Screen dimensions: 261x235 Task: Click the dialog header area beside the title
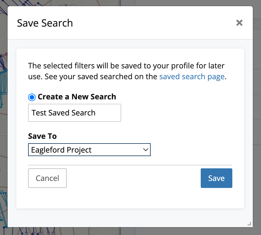click(x=150, y=23)
